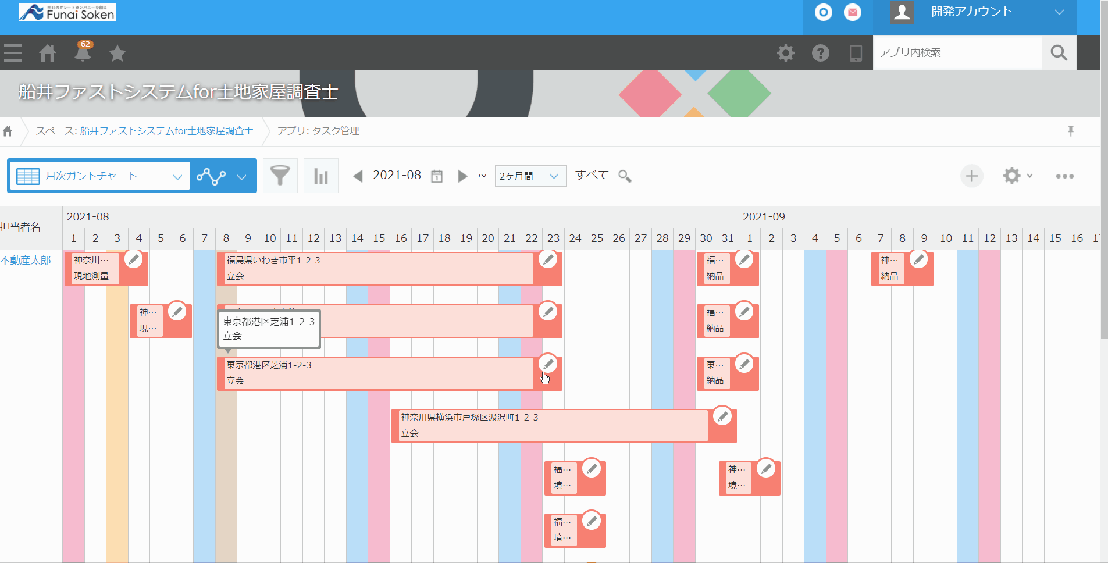The height and width of the screenshot is (563, 1108).
Task: Click the 不動産太郎 assignee link
Action: coord(26,260)
